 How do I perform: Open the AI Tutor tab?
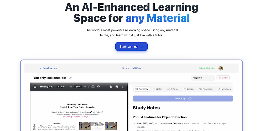tap(172, 89)
